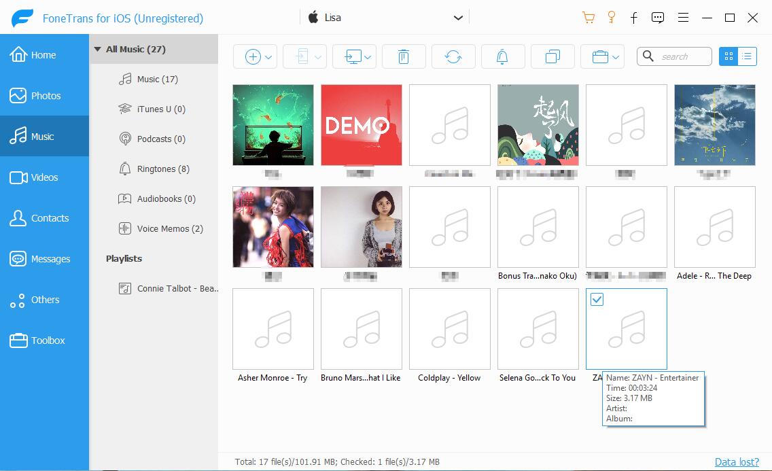Click the Facebook icon in title bar

[x=634, y=18]
